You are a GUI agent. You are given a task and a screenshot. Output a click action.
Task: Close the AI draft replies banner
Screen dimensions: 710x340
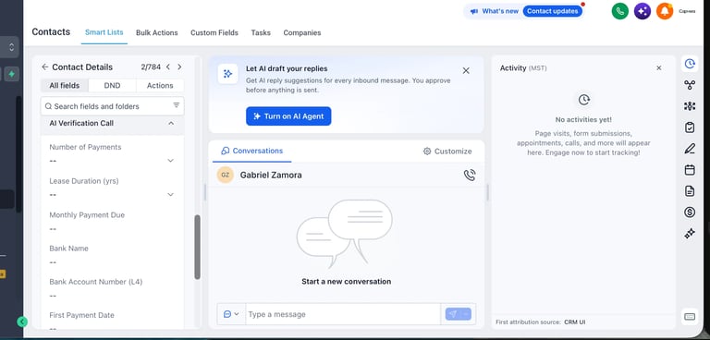(466, 70)
